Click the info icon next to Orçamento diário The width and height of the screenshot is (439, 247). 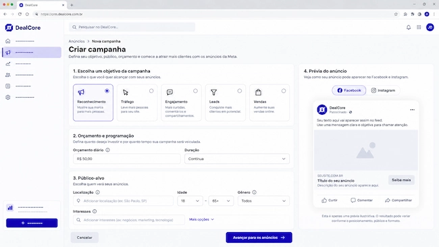tap(107, 150)
